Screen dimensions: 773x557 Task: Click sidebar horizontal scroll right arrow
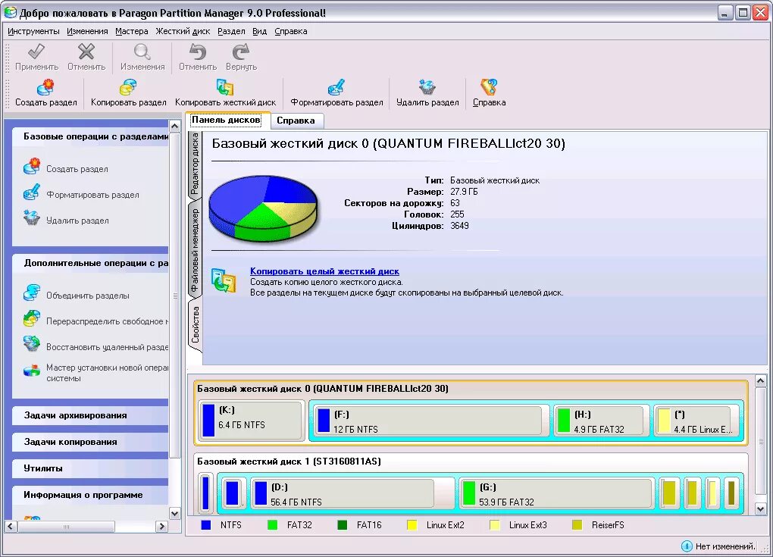point(161,527)
